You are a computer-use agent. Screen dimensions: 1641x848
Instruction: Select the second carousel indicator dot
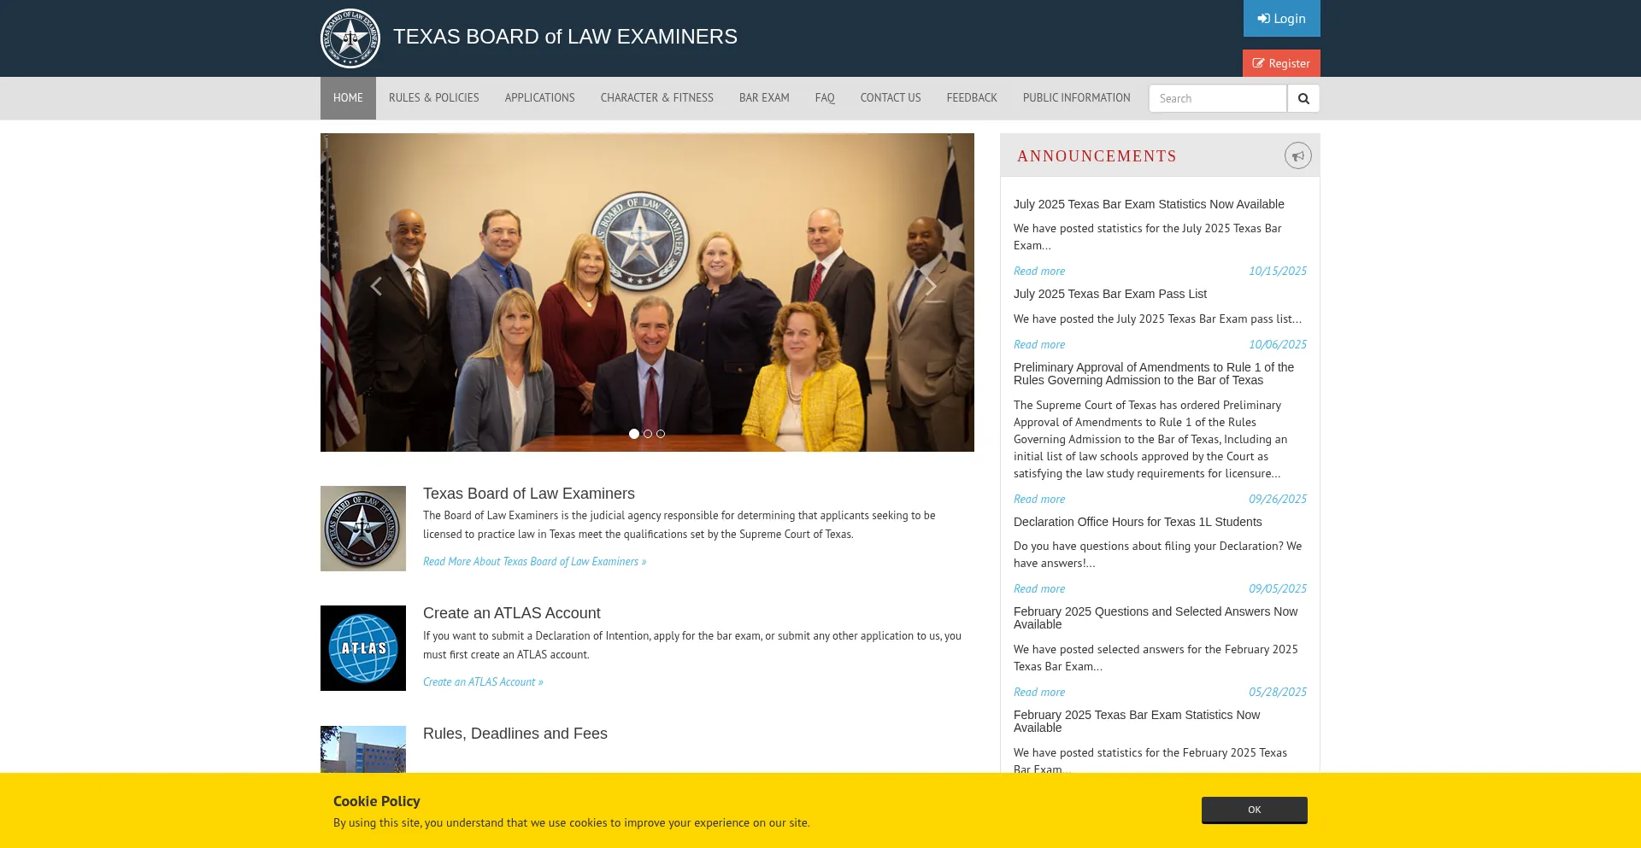(648, 434)
